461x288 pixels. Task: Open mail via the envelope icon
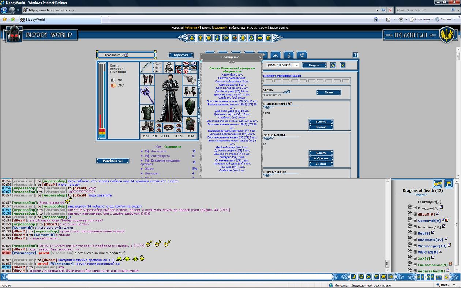pyautogui.click(x=260, y=38)
